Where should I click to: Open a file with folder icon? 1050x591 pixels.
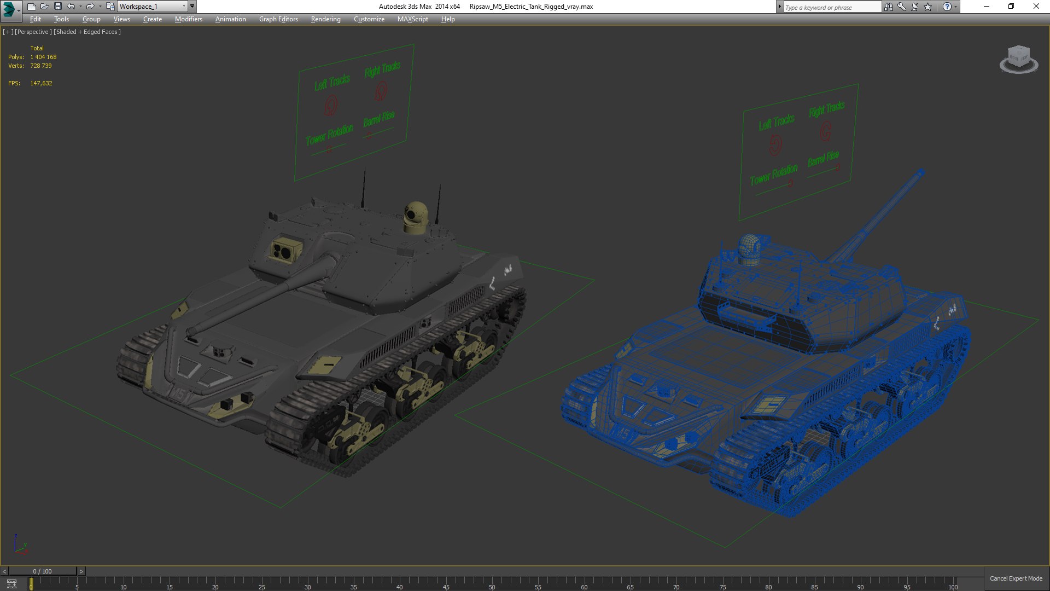pyautogui.click(x=44, y=7)
